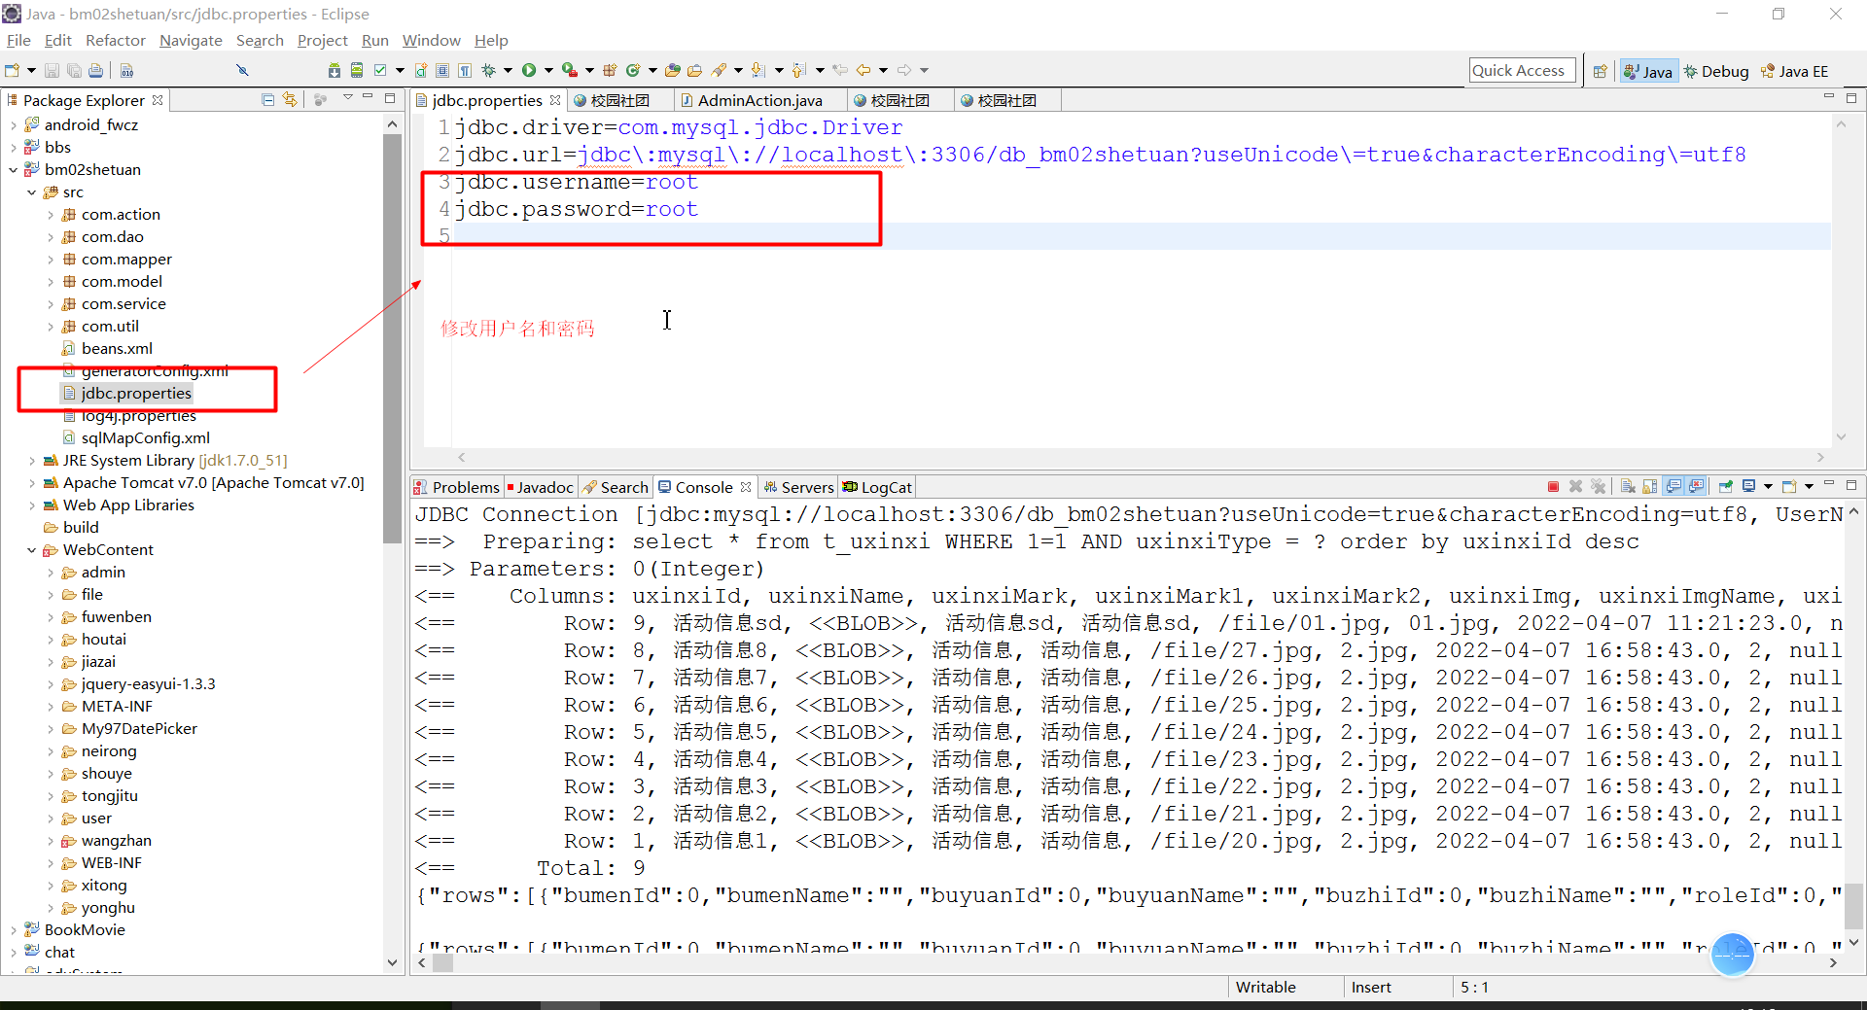
Task: Click the New Java Package icon
Action: tap(610, 70)
